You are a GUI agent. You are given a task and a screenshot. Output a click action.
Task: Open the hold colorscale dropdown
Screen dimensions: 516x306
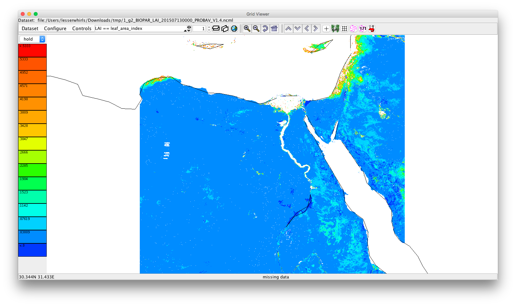point(32,39)
